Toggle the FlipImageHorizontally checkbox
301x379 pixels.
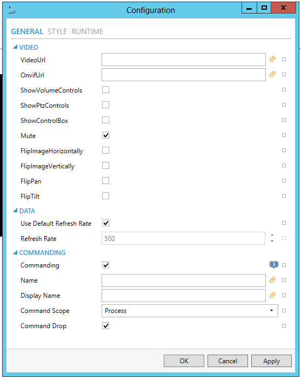(x=105, y=151)
